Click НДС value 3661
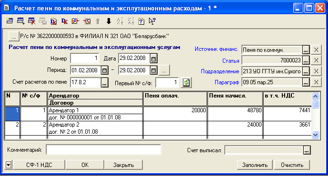The height and width of the screenshot is (176, 328). click(x=288, y=128)
